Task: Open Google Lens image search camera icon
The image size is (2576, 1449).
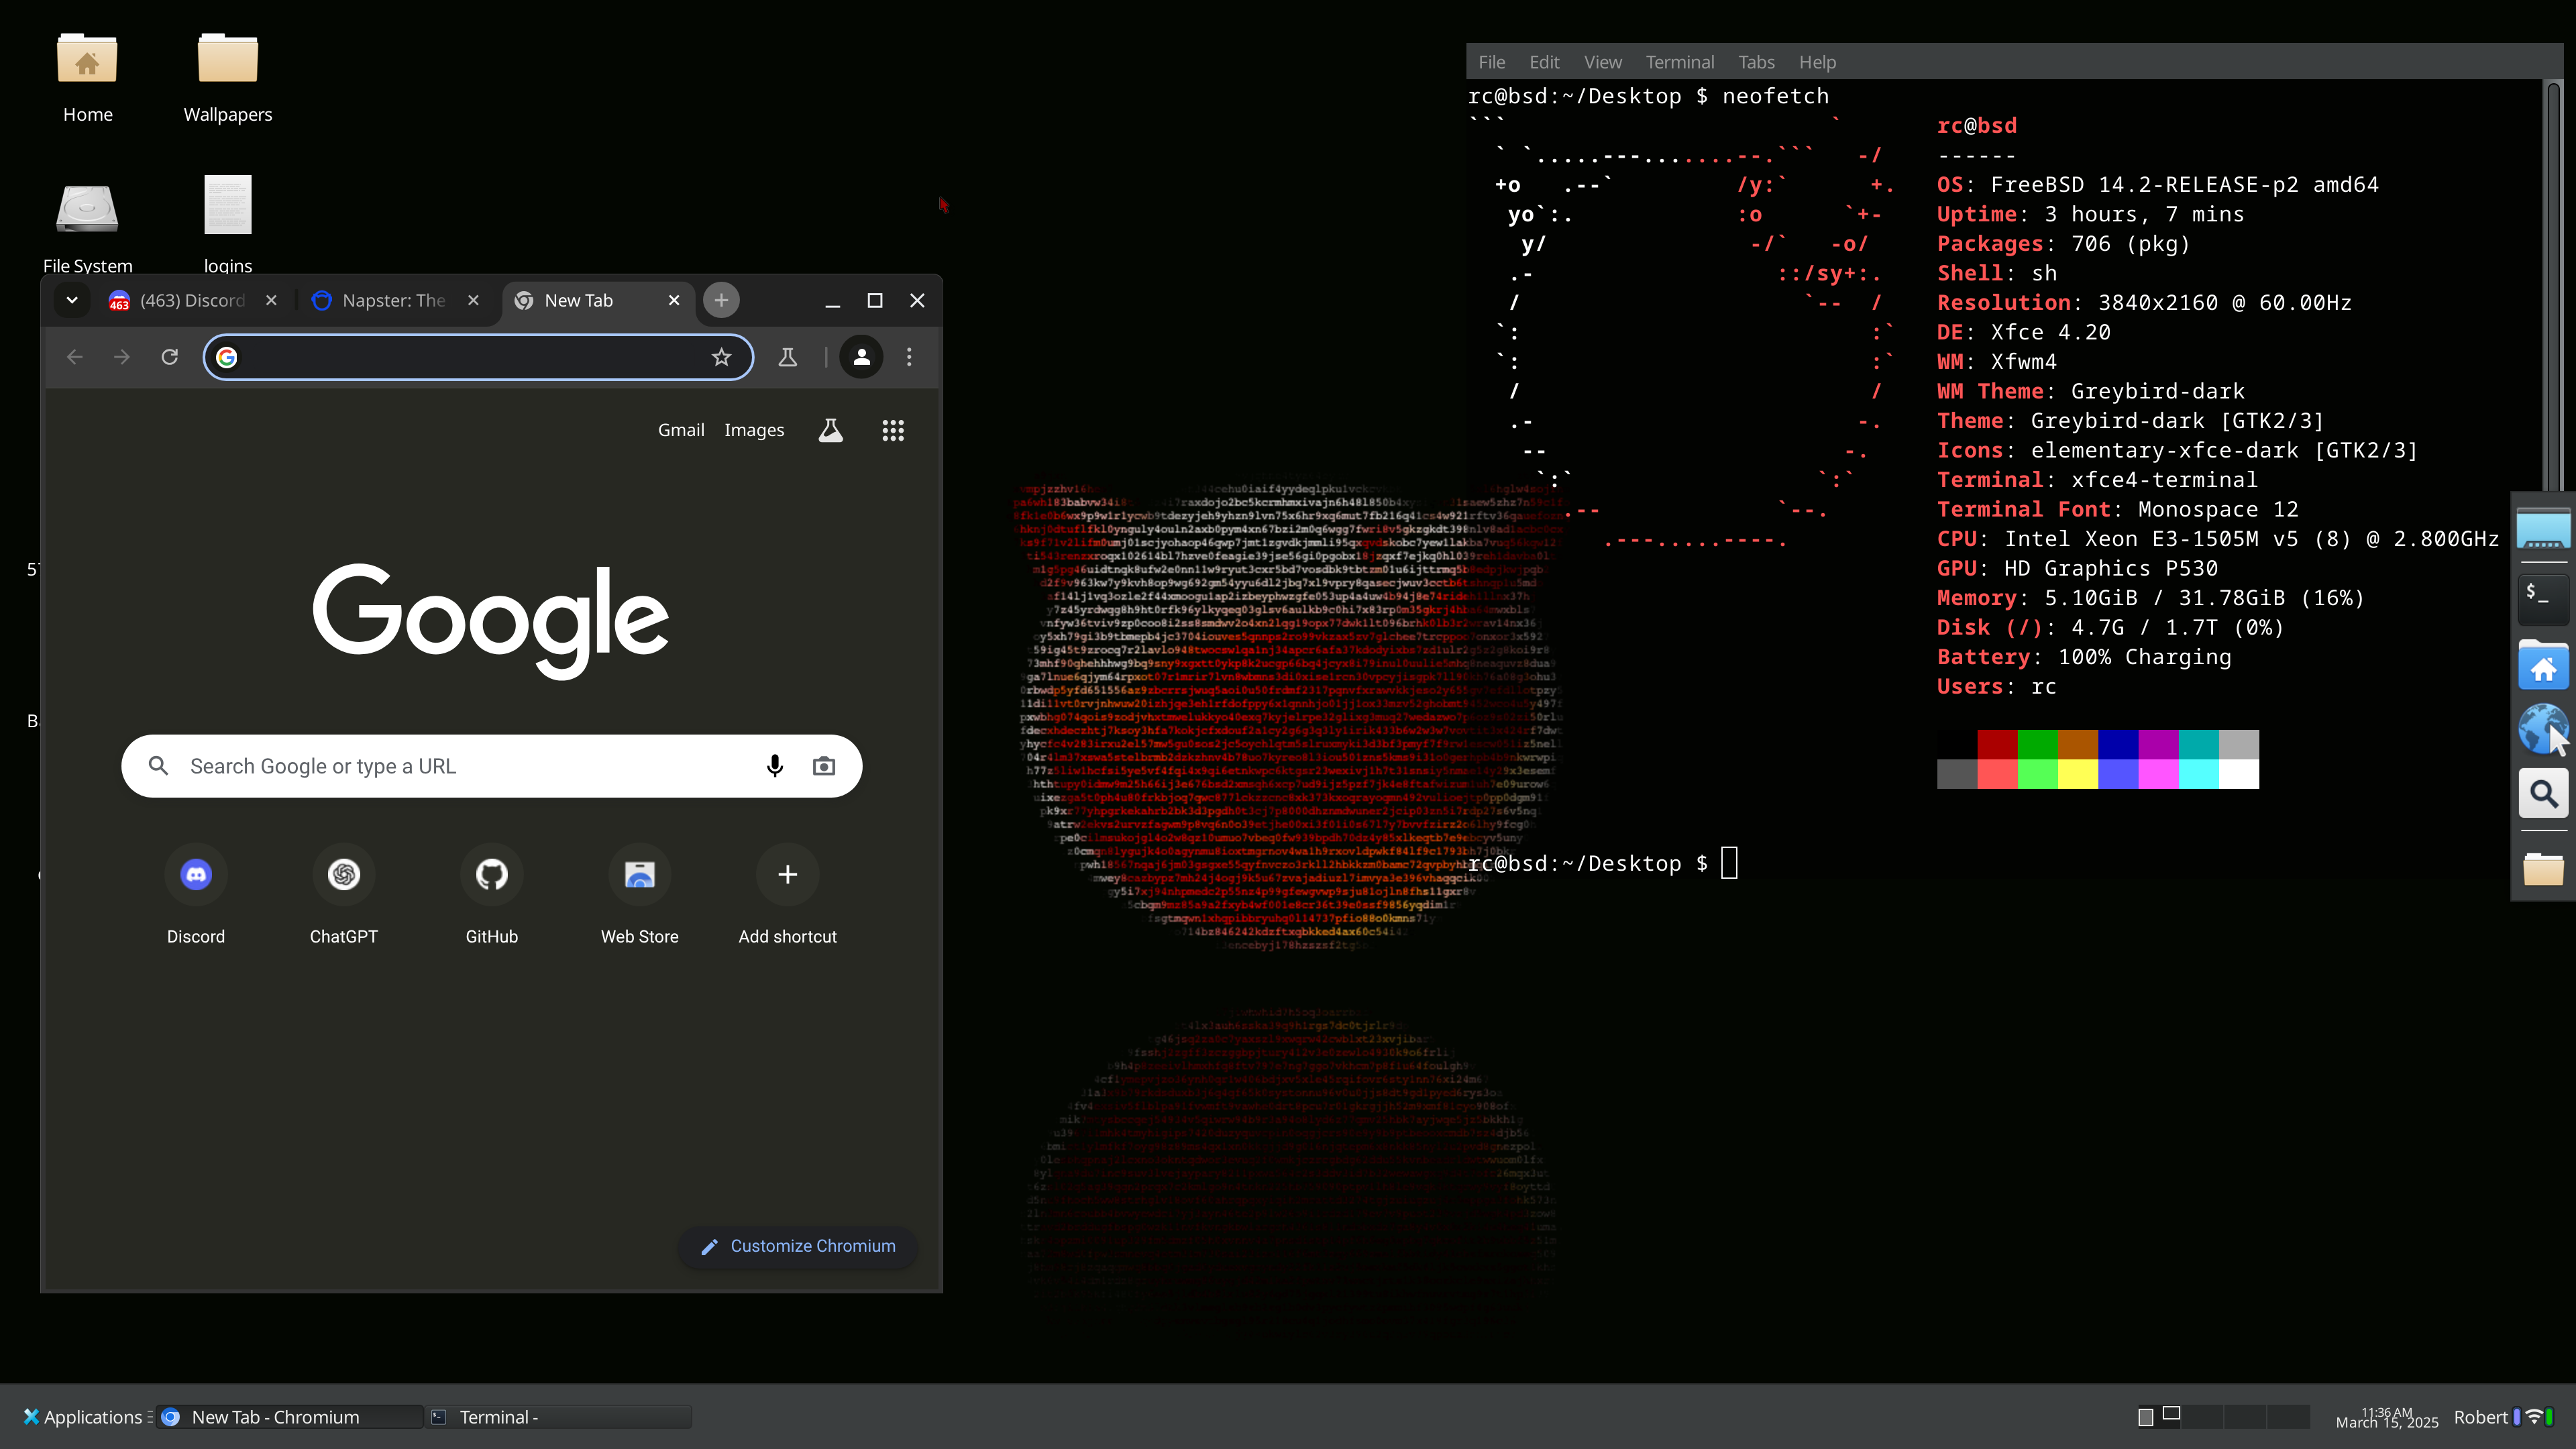Action: 824,766
